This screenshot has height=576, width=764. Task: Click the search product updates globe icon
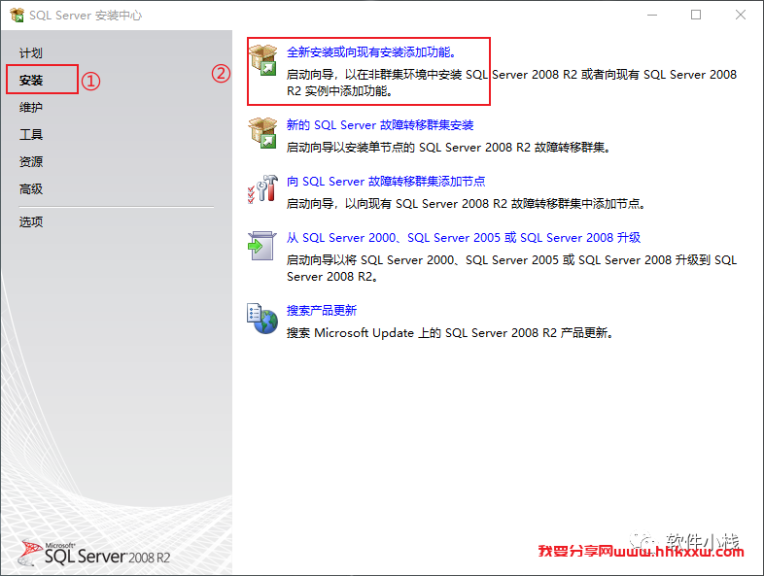pos(262,319)
